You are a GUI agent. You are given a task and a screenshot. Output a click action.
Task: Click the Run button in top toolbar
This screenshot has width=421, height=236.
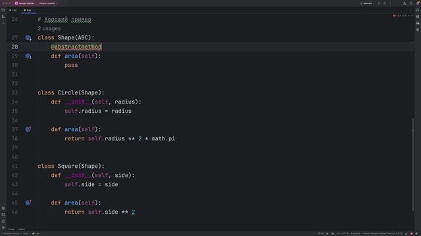(x=379, y=3)
